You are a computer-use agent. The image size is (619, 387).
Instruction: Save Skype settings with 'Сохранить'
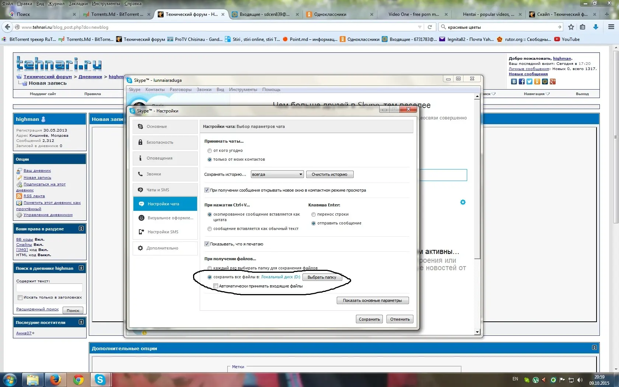[370, 319]
